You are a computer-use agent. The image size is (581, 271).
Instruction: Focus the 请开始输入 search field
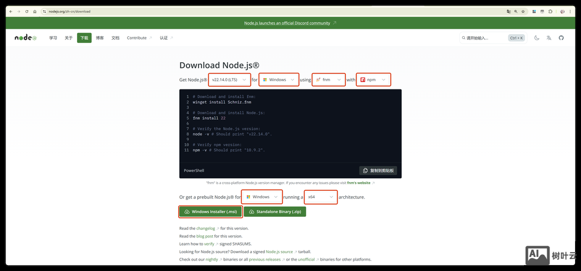(483, 38)
